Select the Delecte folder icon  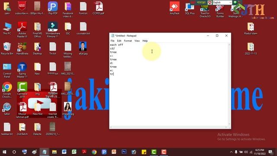click(37, 129)
